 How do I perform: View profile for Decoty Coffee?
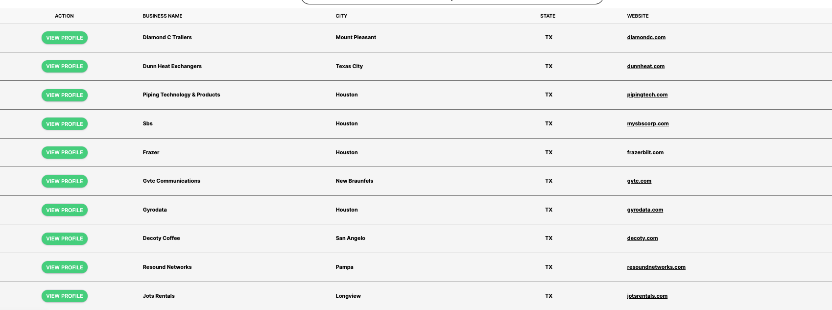[65, 238]
